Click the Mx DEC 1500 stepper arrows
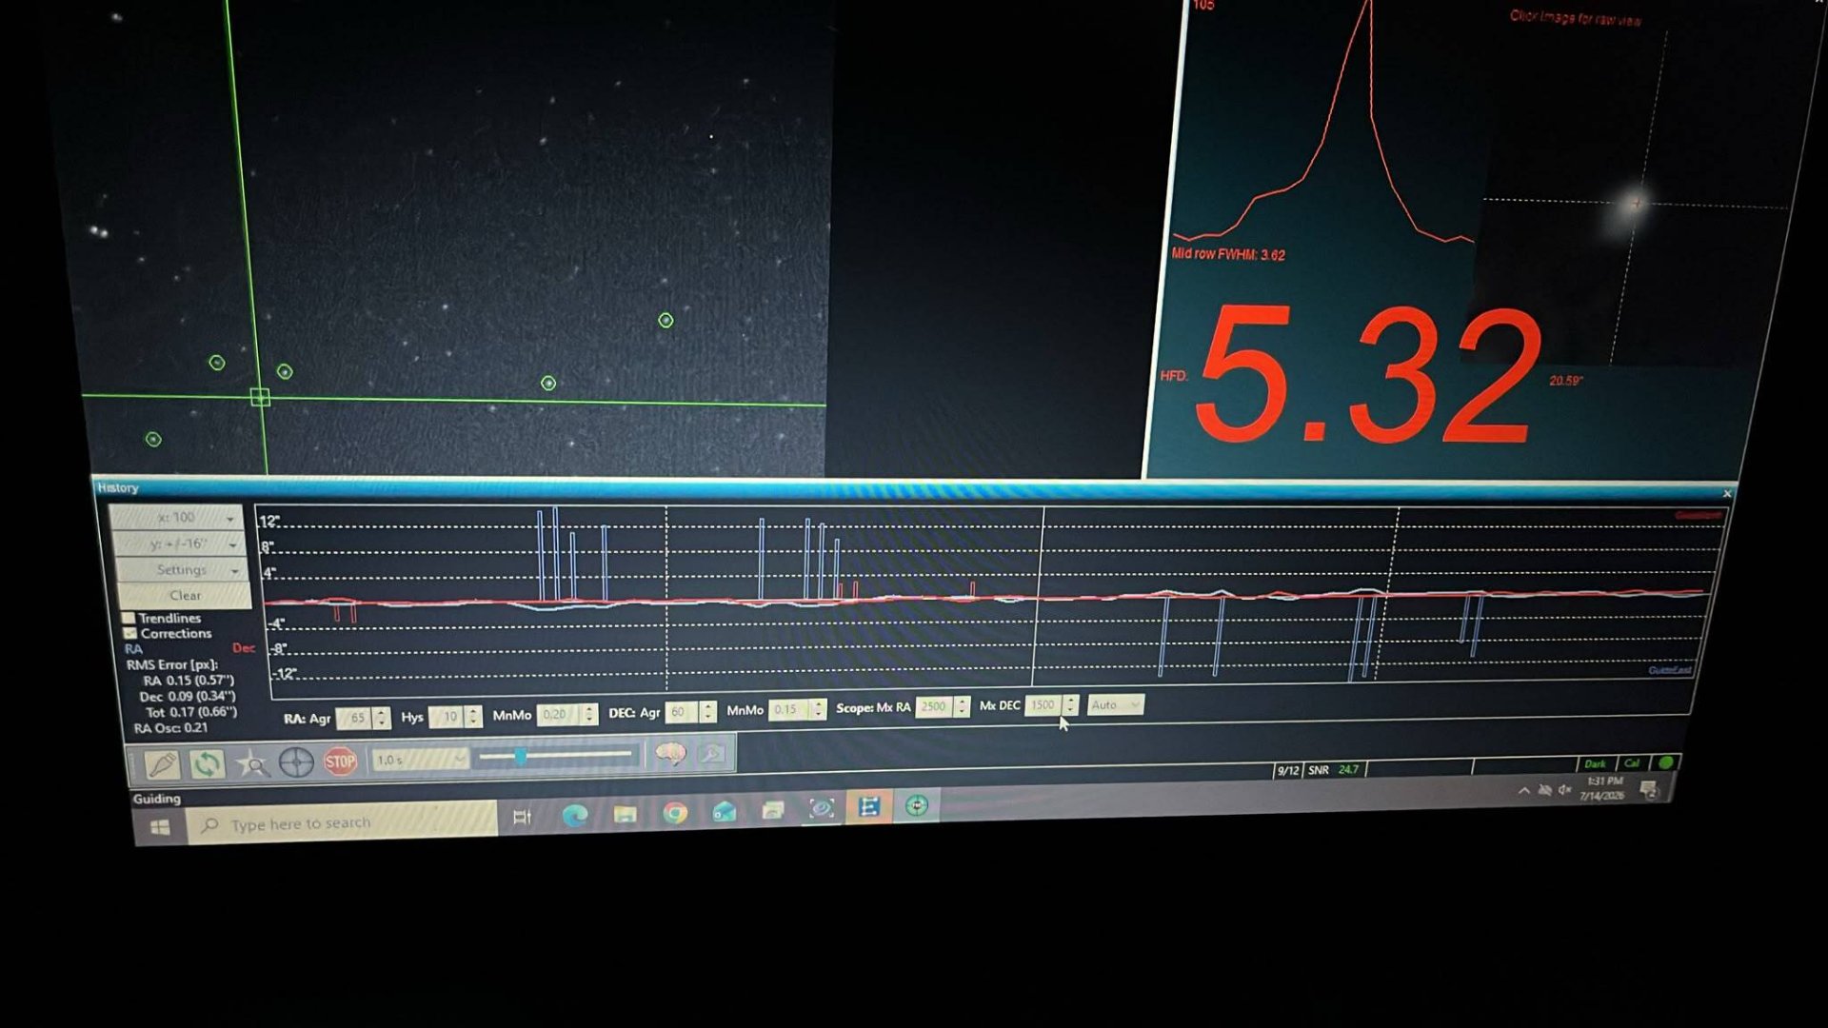1828x1028 pixels. pyautogui.click(x=1071, y=704)
